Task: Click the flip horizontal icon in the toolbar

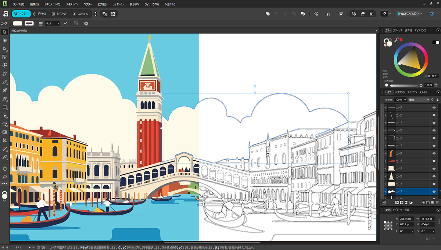Action: pos(328,14)
